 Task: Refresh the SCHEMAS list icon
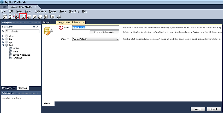point(34,27)
